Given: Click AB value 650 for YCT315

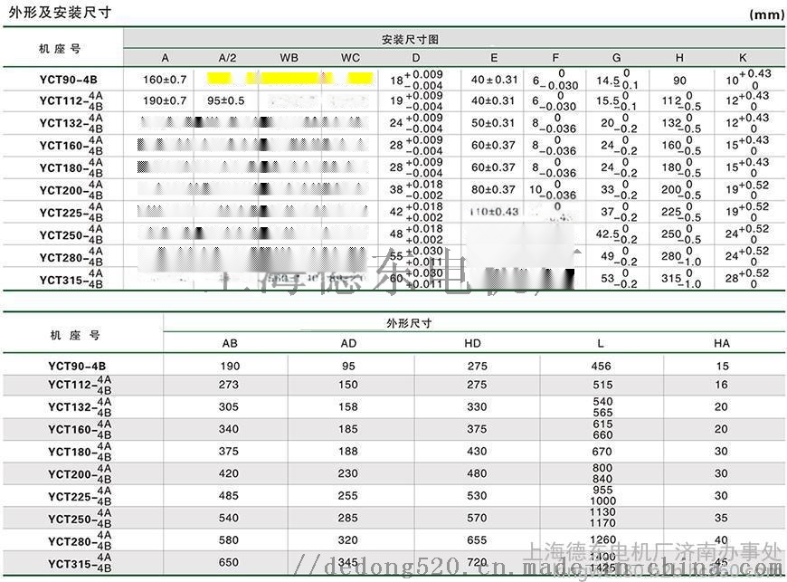Looking at the screenshot, I should 228,562.
